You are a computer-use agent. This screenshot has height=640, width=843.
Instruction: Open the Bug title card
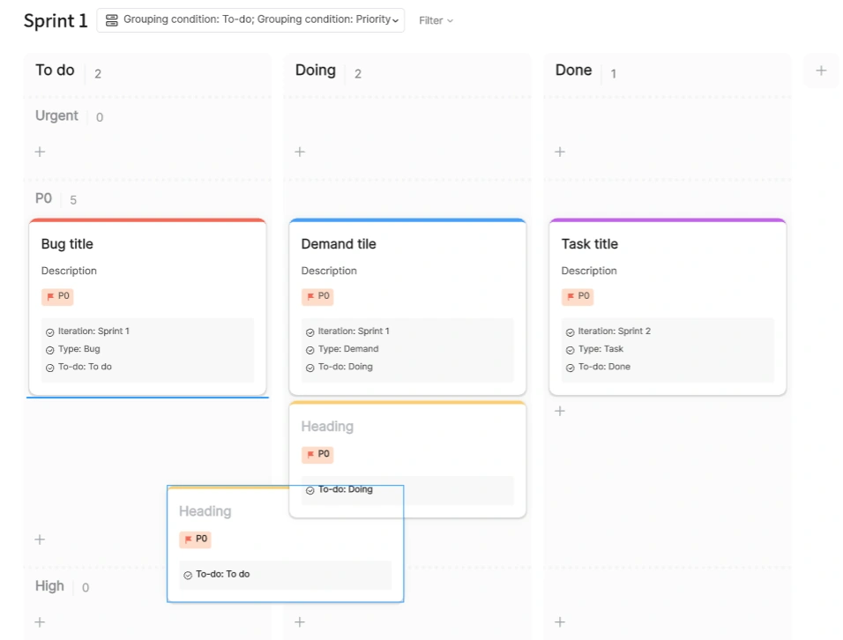pyautogui.click(x=147, y=307)
